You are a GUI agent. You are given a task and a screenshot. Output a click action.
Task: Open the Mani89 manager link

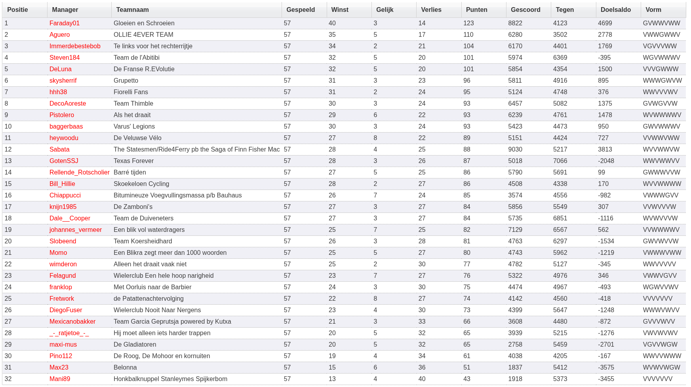(x=60, y=379)
